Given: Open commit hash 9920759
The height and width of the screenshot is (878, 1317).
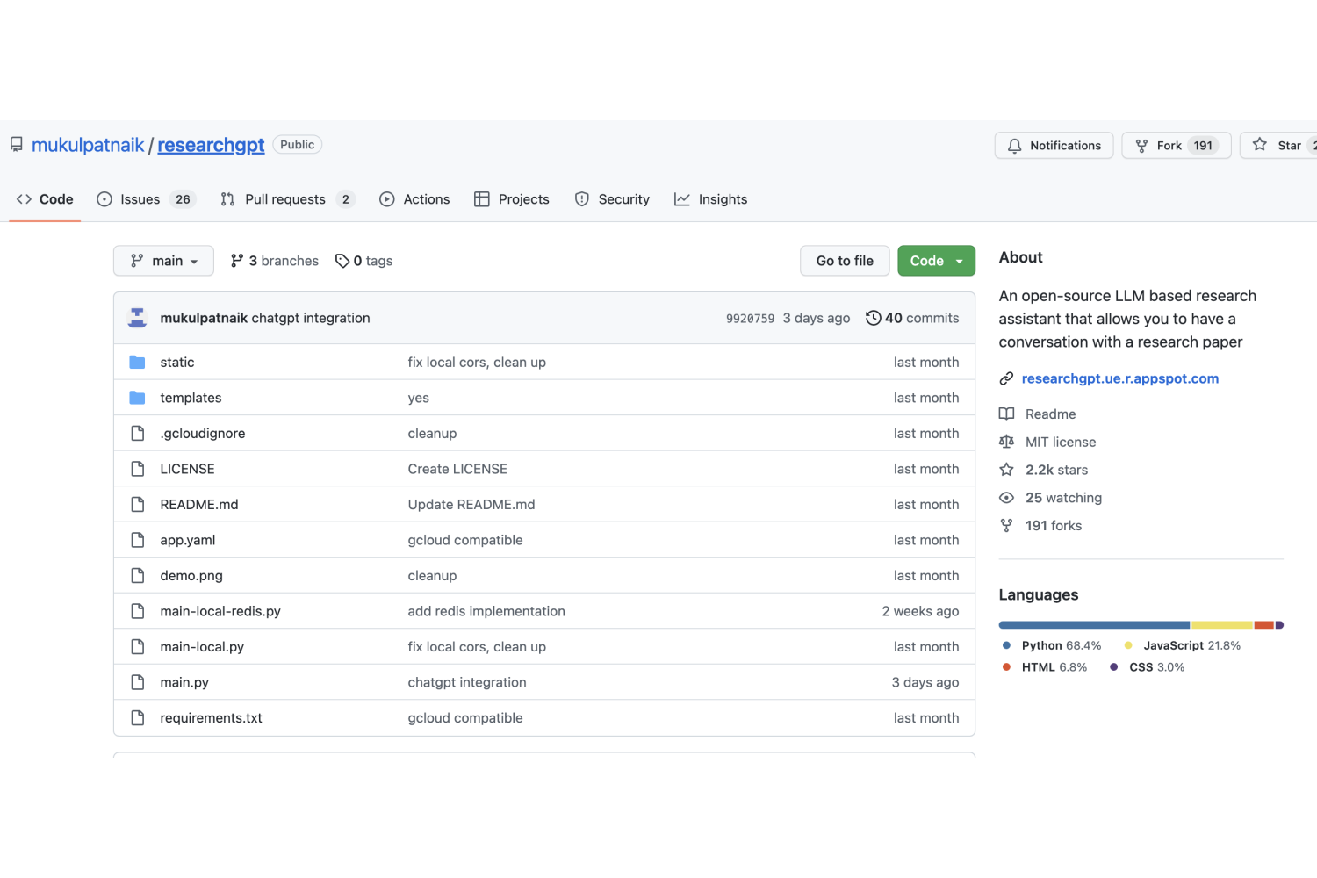Looking at the screenshot, I should tap(751, 319).
